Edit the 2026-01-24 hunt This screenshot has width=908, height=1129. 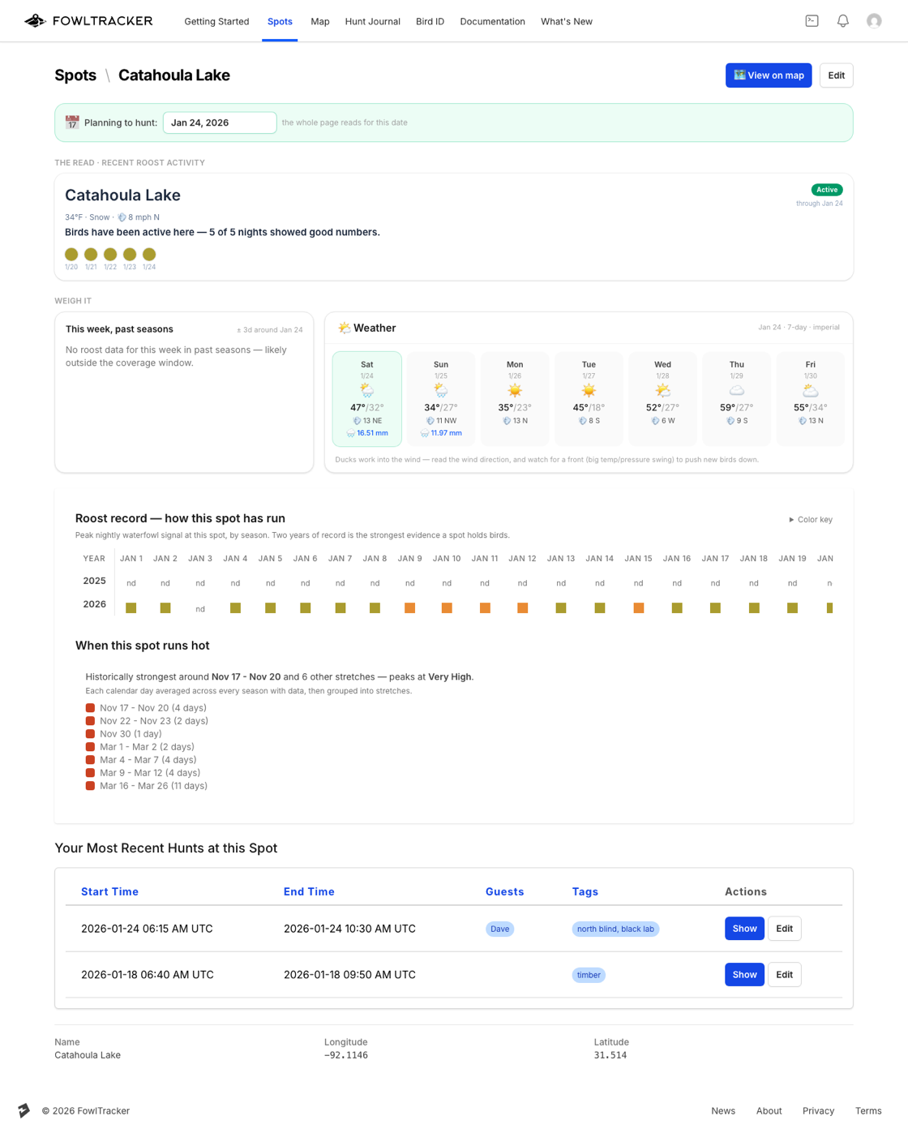point(784,929)
